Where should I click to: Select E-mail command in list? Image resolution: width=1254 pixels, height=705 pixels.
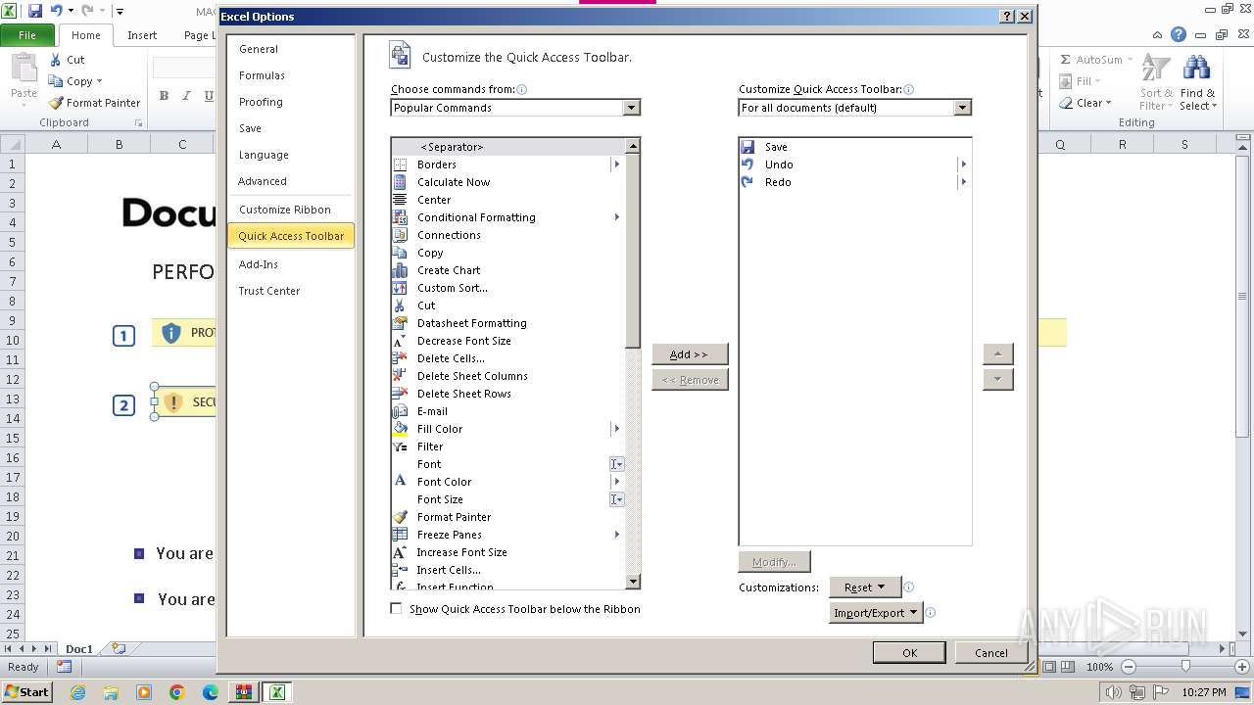[x=507, y=411]
